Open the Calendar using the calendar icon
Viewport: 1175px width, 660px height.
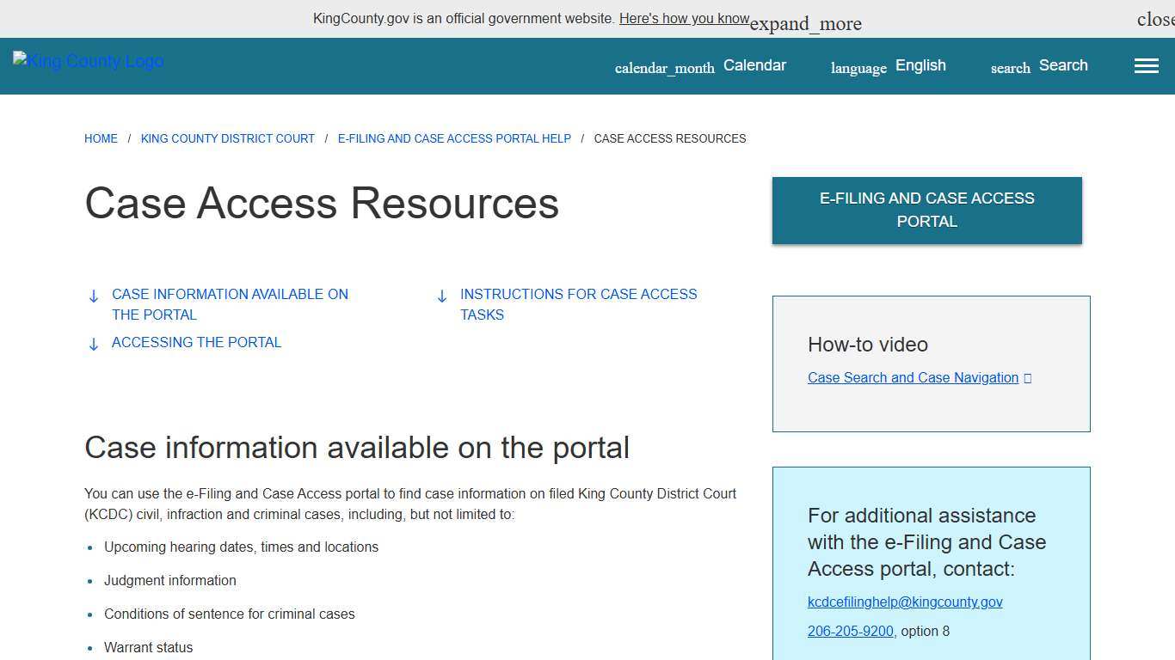click(x=663, y=66)
